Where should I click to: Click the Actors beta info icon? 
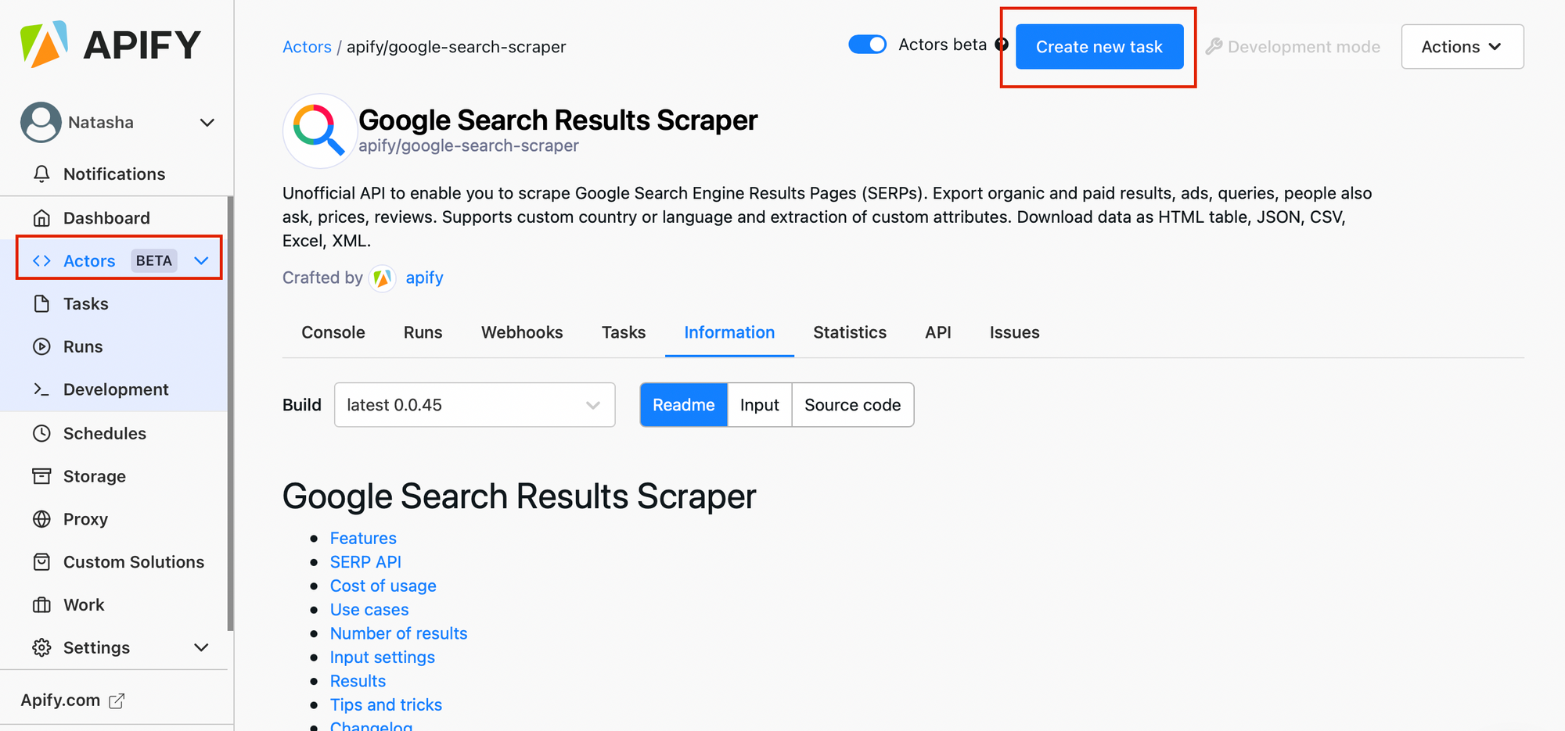[1002, 45]
